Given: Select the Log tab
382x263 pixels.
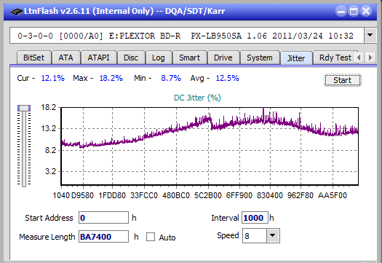Looking at the screenshot, I should pyautogui.click(x=159, y=58).
